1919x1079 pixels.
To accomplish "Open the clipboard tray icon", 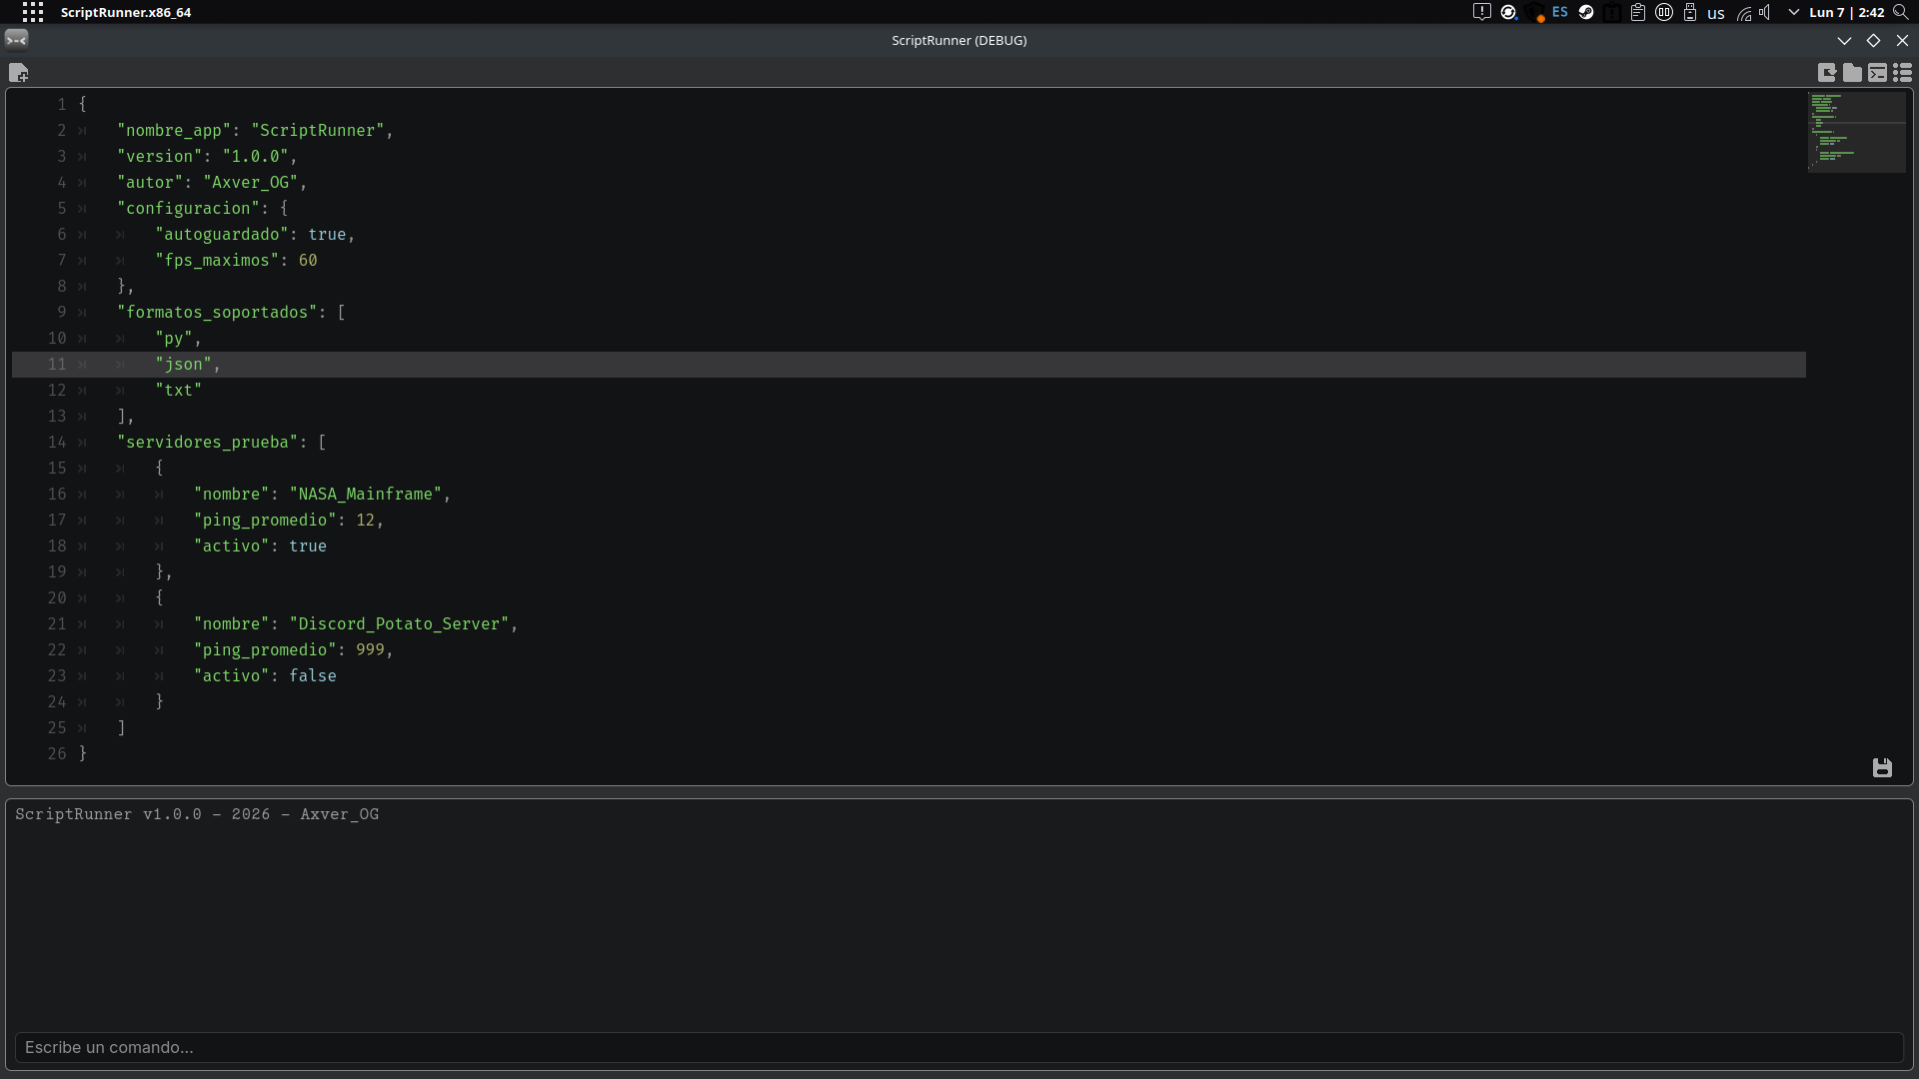I will coord(1638,13).
